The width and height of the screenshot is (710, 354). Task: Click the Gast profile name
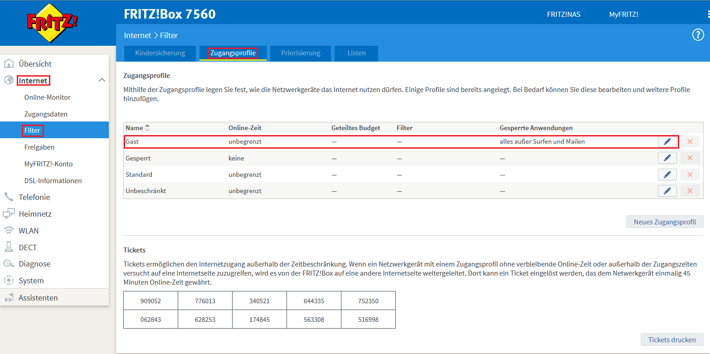[x=132, y=141]
